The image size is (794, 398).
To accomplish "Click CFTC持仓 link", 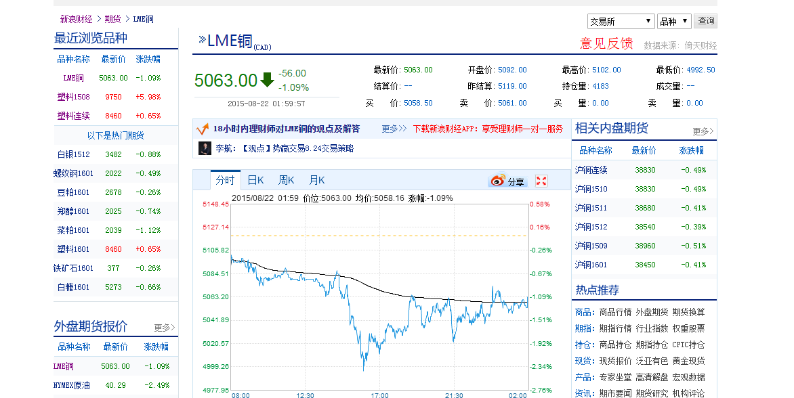I will click(689, 345).
